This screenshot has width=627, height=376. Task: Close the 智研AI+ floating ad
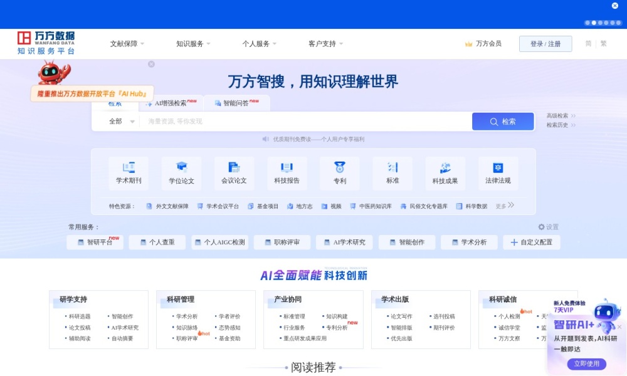tap(619, 327)
